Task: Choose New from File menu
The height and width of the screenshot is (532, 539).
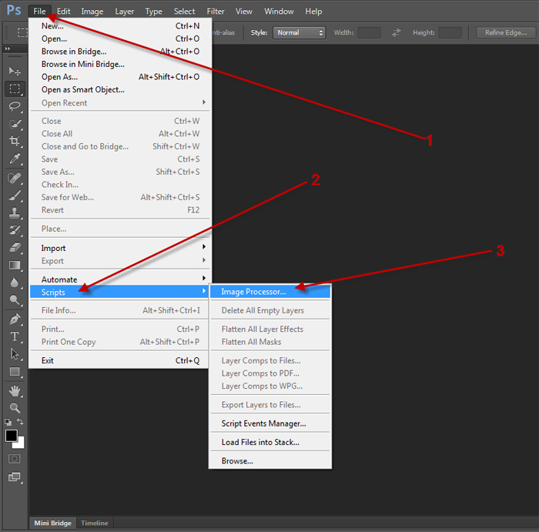Action: click(120, 25)
